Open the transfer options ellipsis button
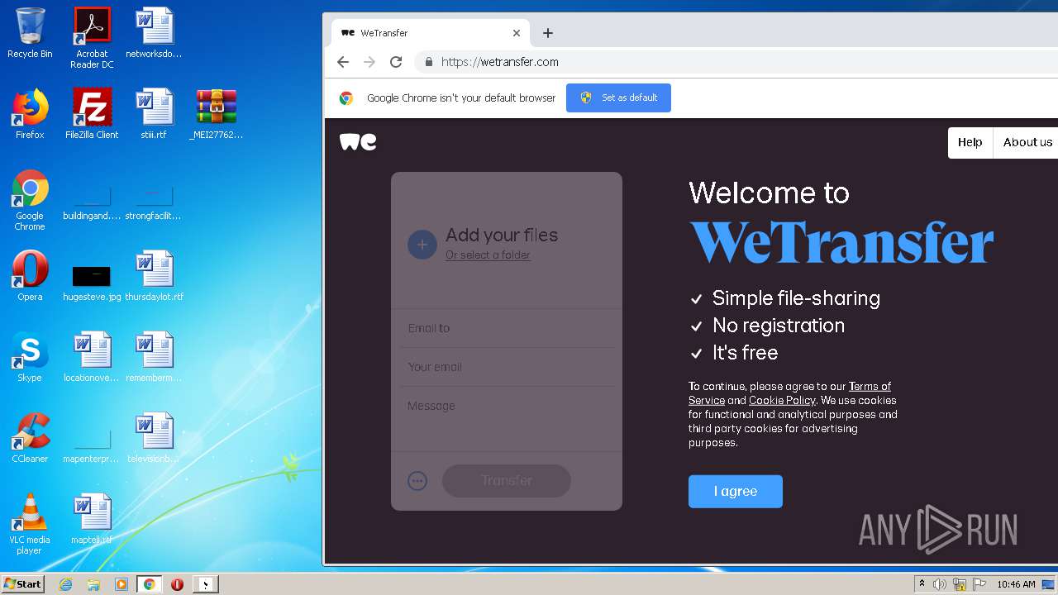Viewport: 1058px width, 595px height. 417,481
